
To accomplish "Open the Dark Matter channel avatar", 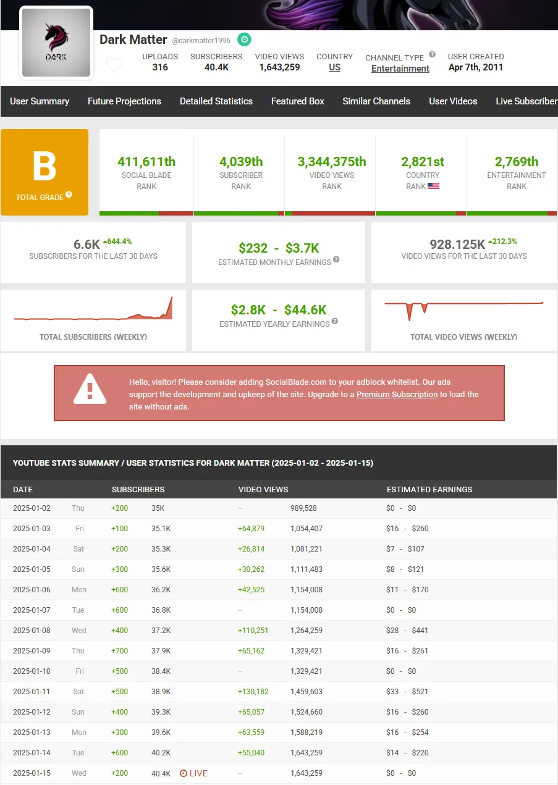I will coord(56,42).
